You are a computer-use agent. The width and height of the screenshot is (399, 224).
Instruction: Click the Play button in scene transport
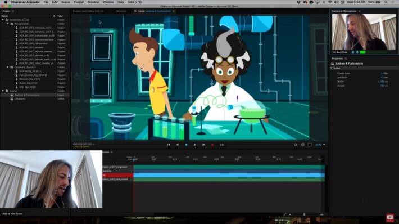(195, 145)
